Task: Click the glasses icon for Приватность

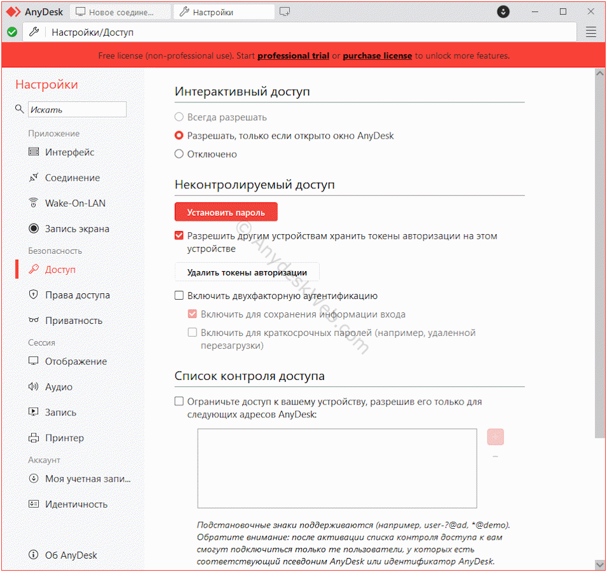Action: pos(34,320)
